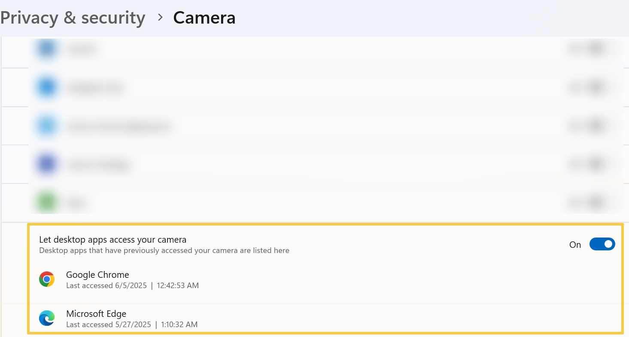The width and height of the screenshot is (629, 337).
Task: Click the Microsoft Edge app icon
Action: tap(47, 318)
